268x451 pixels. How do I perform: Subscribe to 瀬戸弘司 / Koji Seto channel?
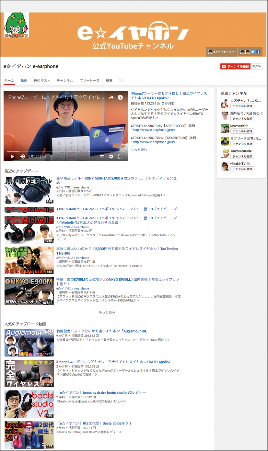(x=242, y=119)
